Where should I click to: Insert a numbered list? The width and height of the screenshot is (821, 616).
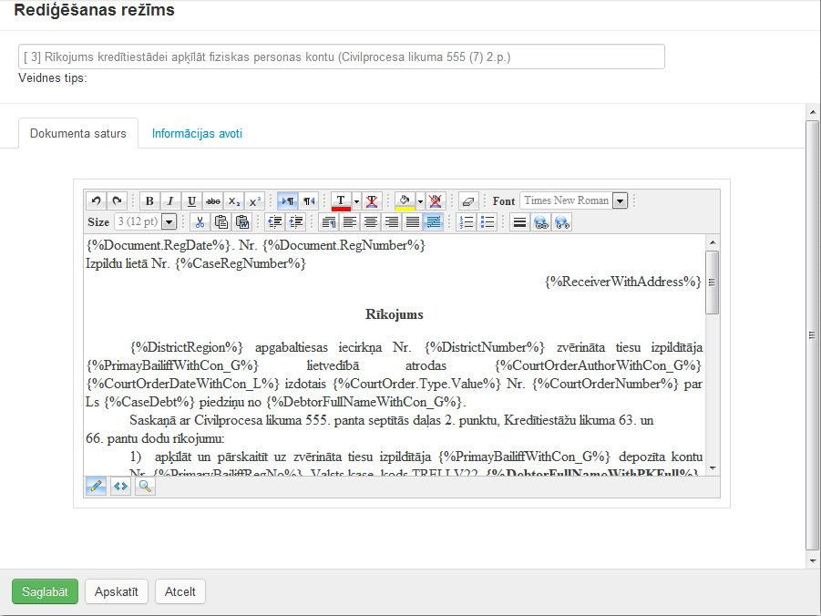pyautogui.click(x=466, y=222)
